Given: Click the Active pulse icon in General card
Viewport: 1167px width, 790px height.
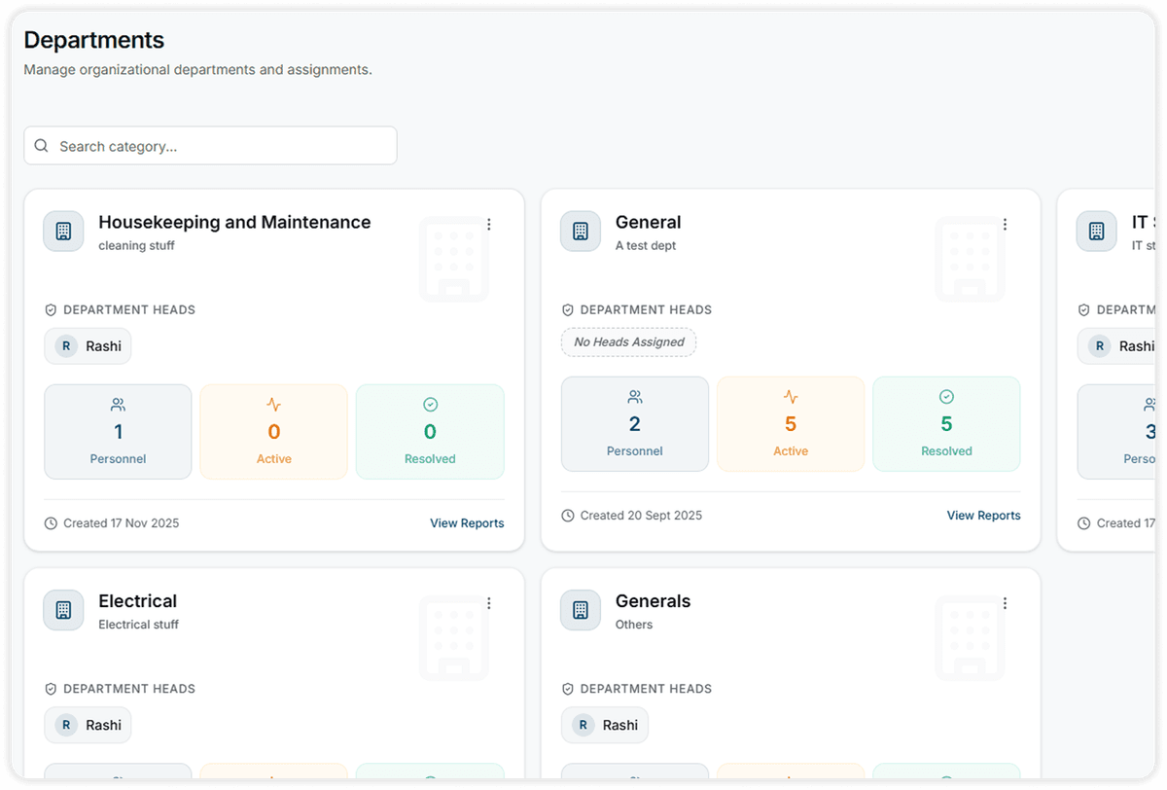Looking at the screenshot, I should [x=791, y=397].
